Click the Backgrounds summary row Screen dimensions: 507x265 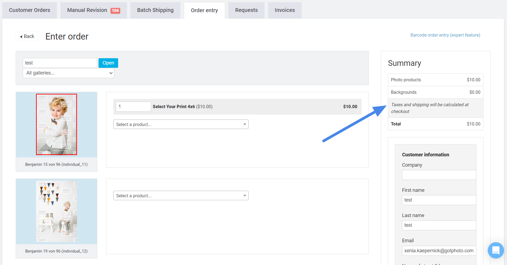click(x=435, y=92)
